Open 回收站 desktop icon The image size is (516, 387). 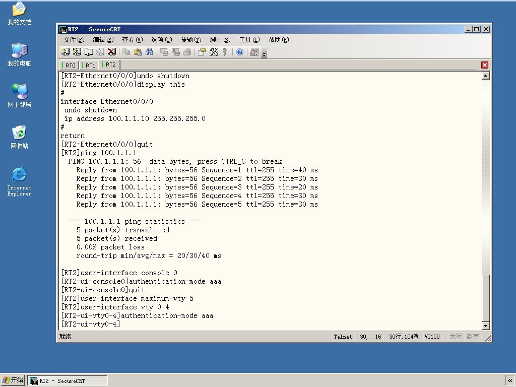[x=19, y=137]
